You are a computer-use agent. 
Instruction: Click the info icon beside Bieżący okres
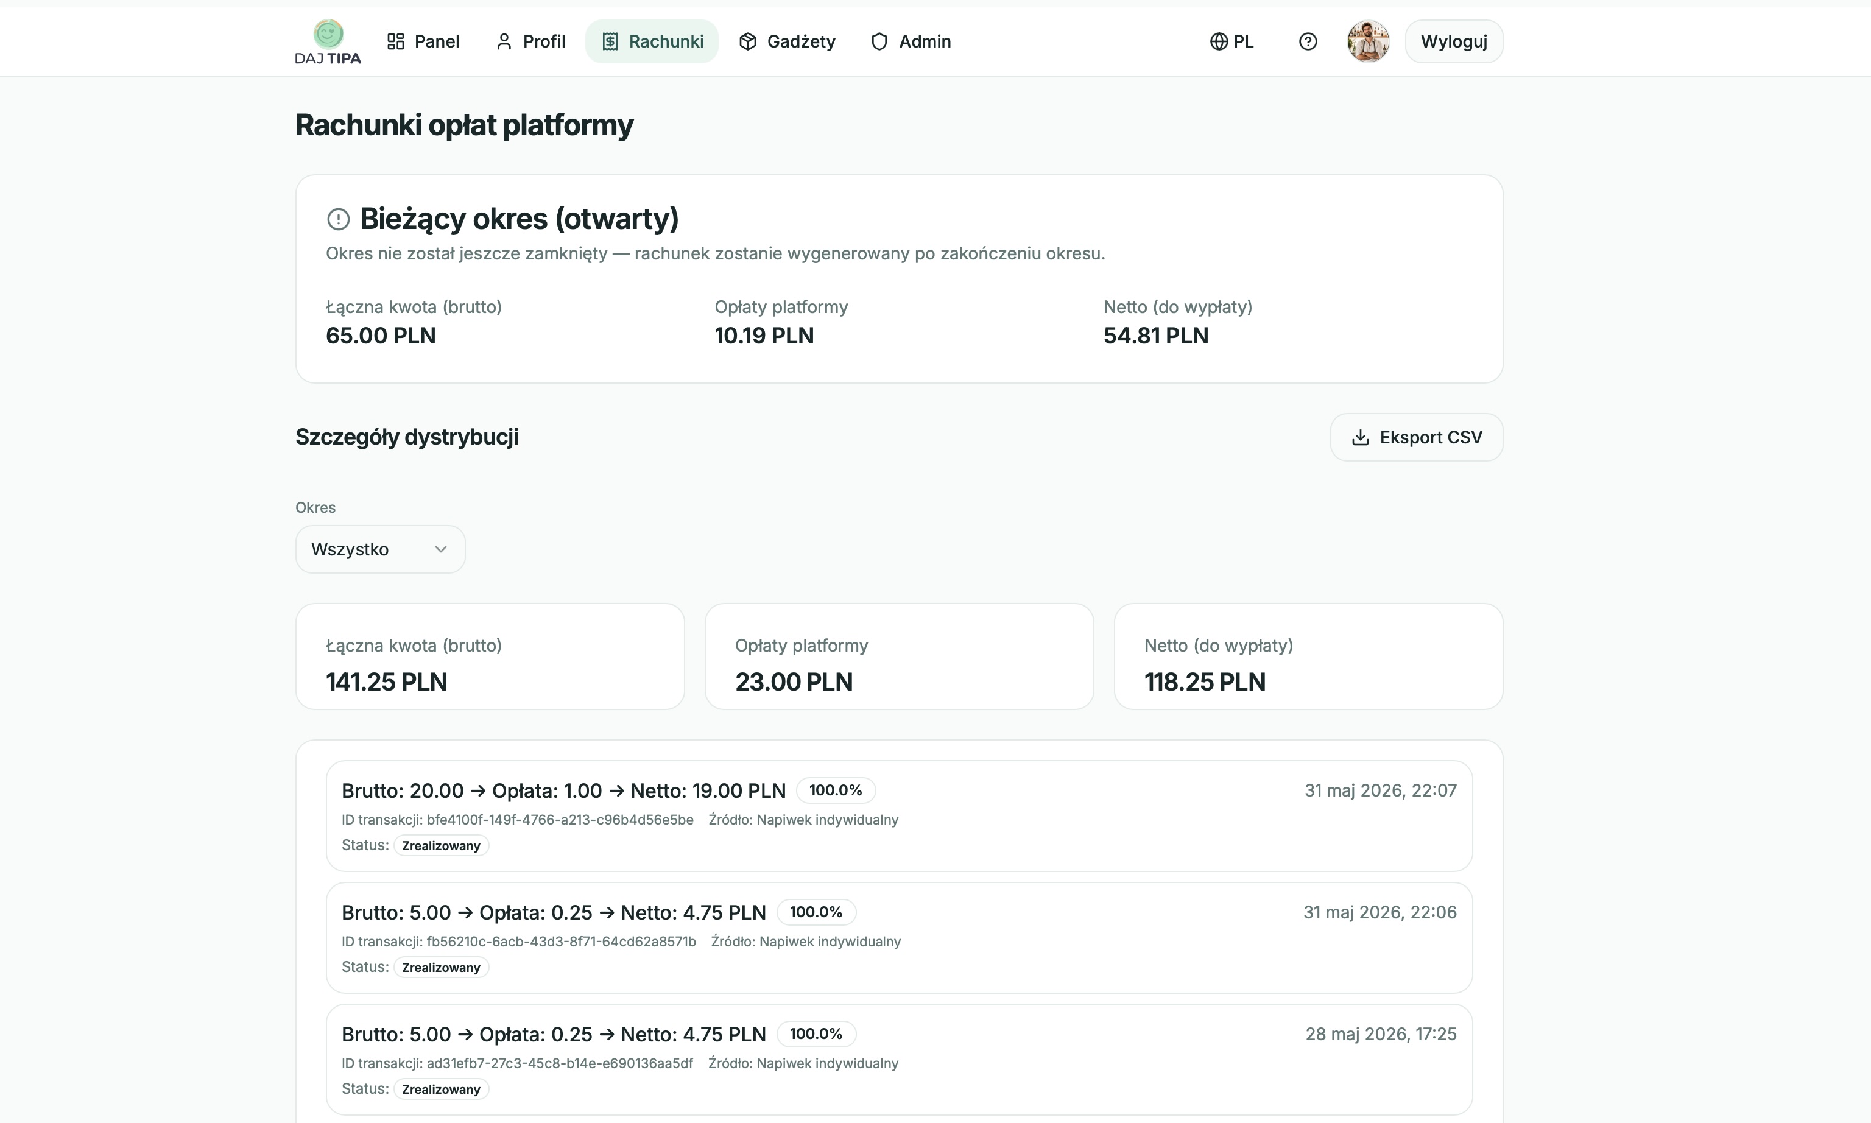[x=338, y=219]
